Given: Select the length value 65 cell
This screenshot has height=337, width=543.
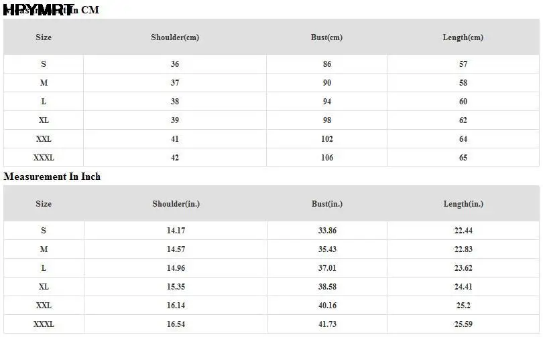Looking at the screenshot, I should click(x=463, y=158).
